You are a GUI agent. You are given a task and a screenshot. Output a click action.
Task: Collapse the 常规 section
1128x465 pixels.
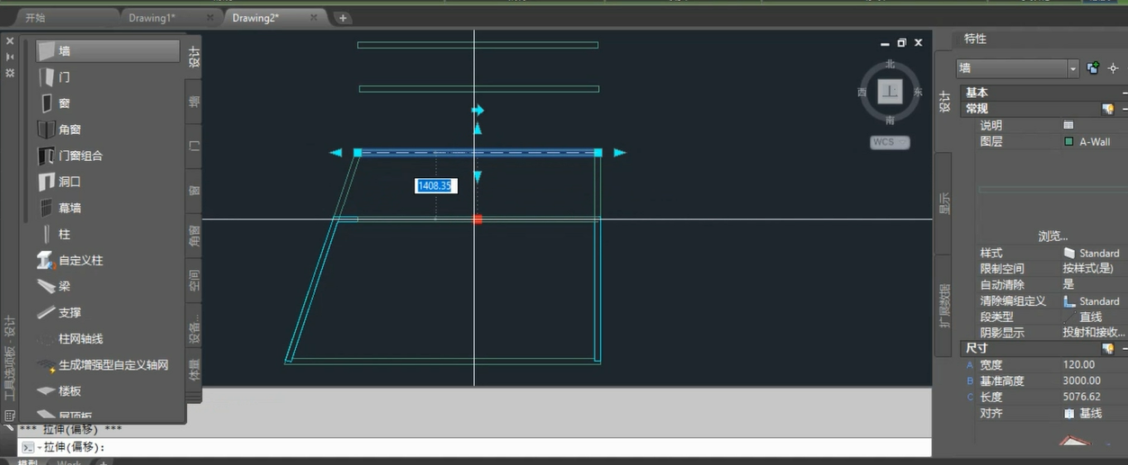tap(1124, 109)
